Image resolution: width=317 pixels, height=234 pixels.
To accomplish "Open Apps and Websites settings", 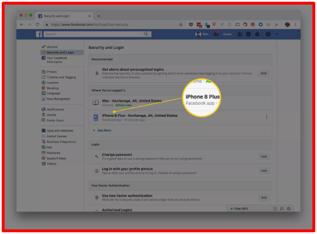I will click(58, 131).
